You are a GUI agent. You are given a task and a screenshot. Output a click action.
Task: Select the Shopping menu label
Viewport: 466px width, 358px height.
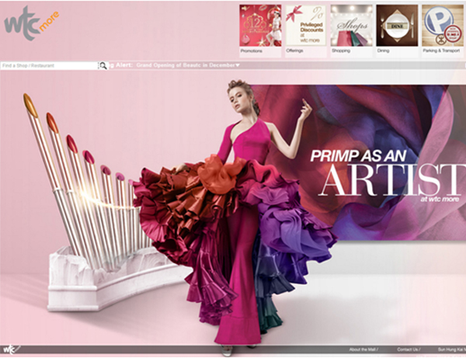(341, 50)
